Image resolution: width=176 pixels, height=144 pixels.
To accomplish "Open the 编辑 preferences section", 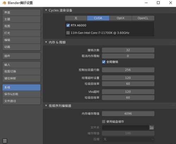I will (22, 40).
